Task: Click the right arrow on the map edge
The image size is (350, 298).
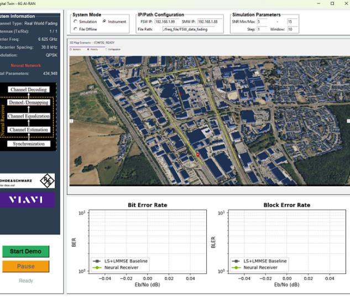Action: 348,121
